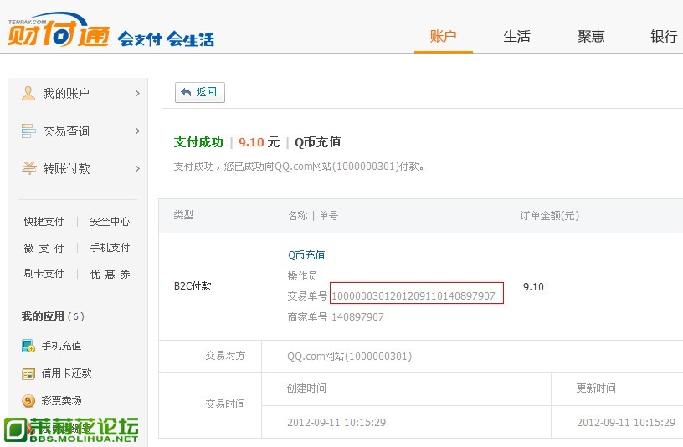
Task: Click QQ.com网站(1000000301) counterparty cell
Action: (349, 357)
